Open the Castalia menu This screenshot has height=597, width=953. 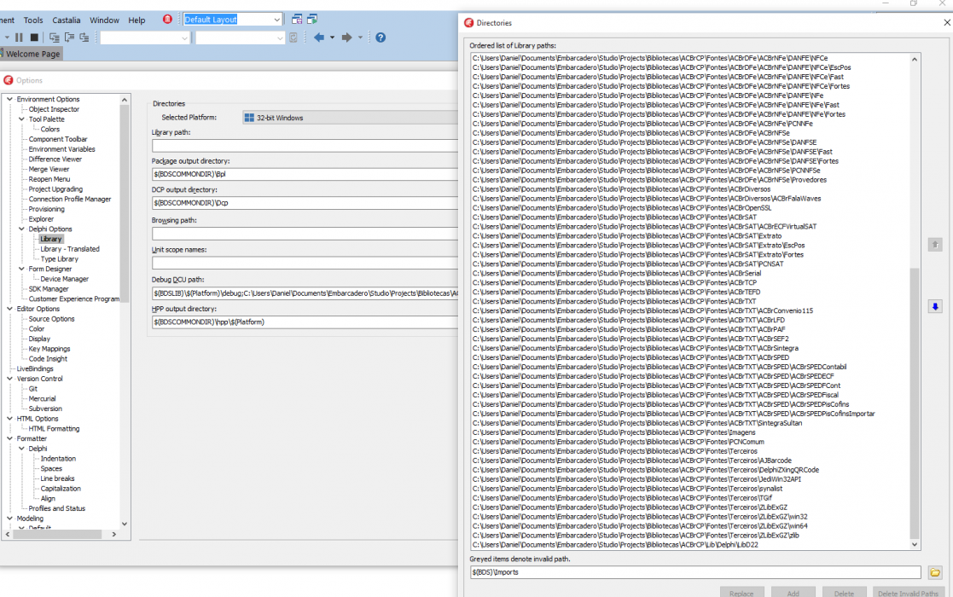click(67, 20)
